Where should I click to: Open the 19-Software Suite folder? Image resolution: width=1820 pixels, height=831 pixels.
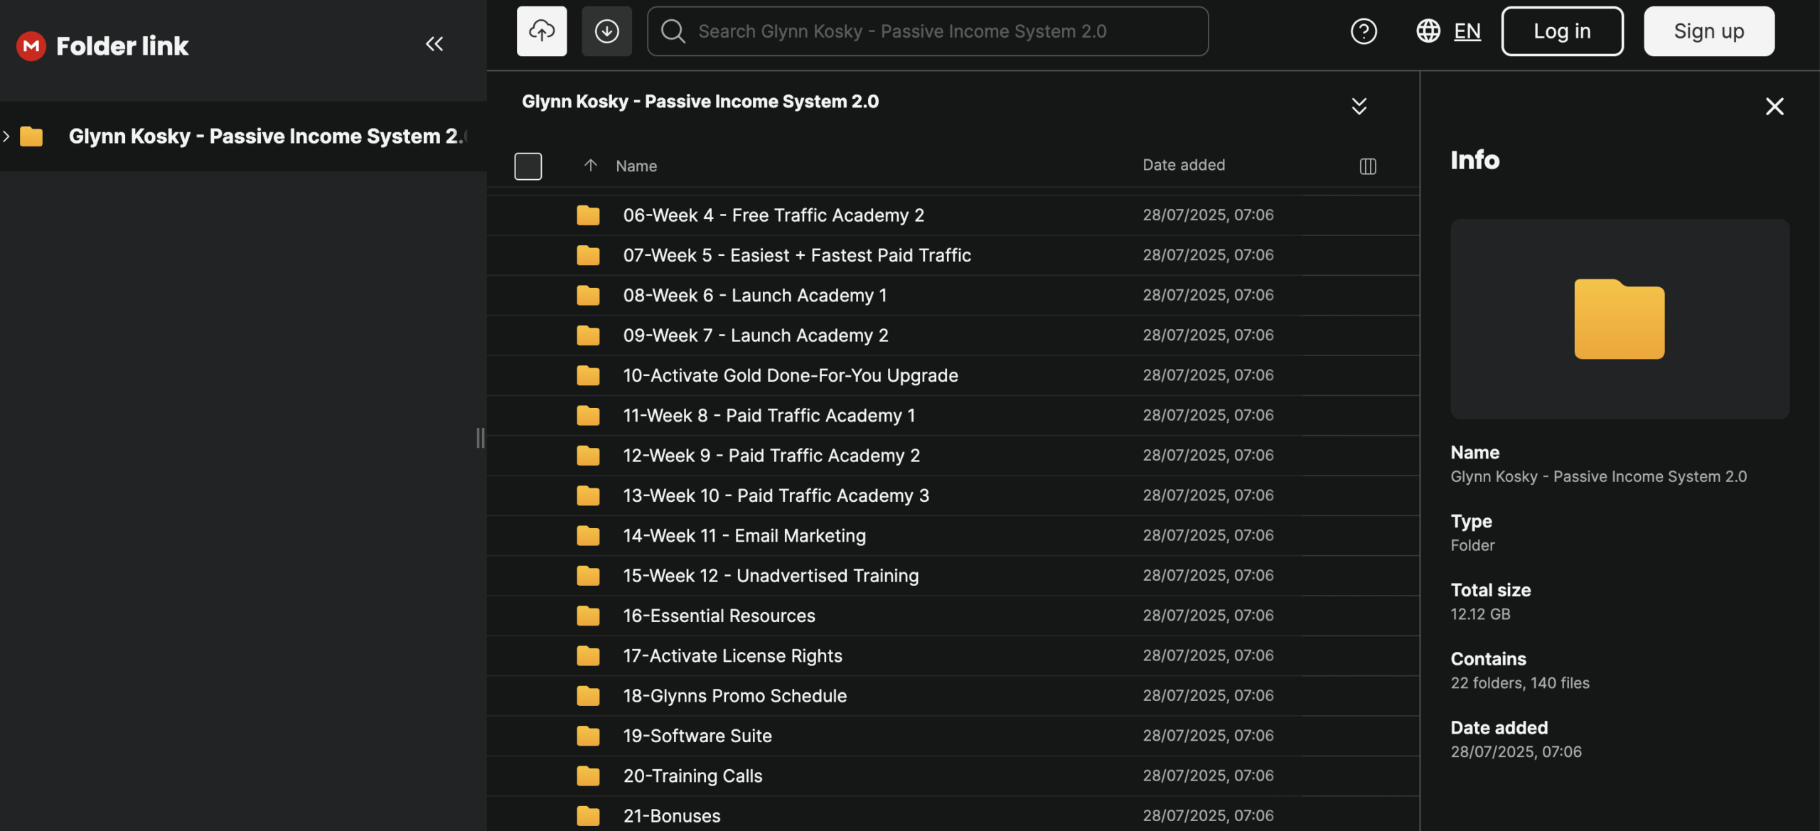tap(697, 736)
